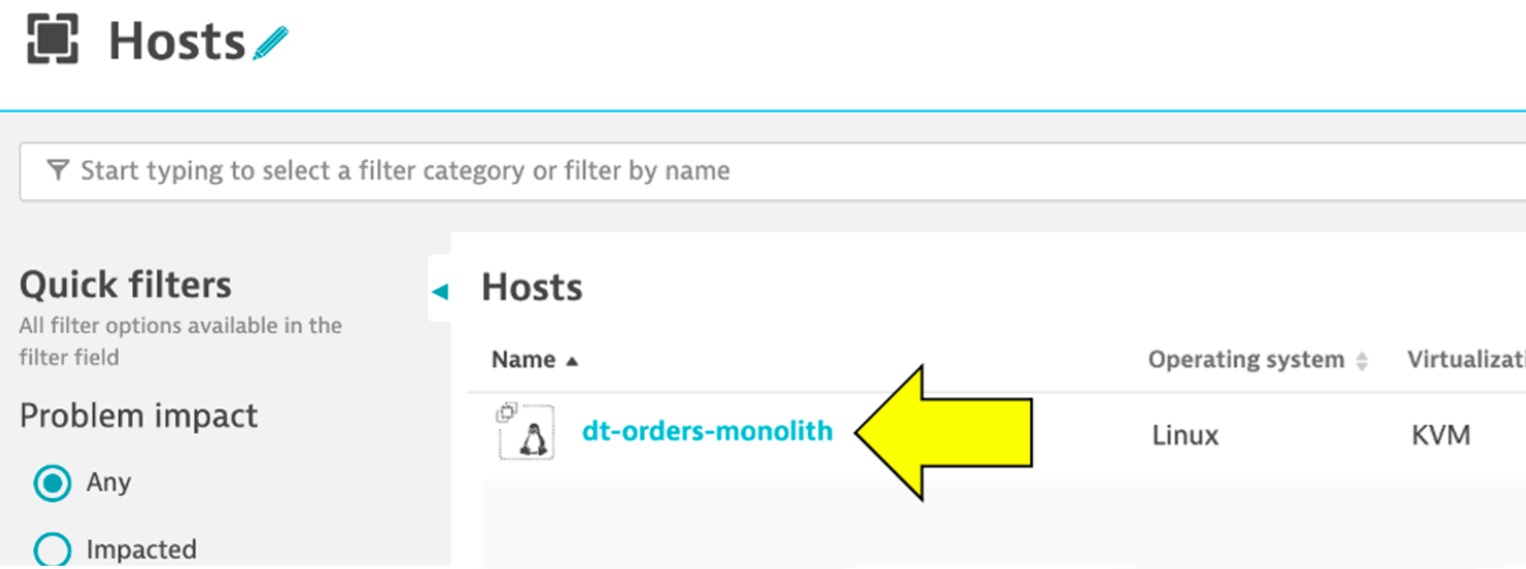Image resolution: width=1526 pixels, height=569 pixels.
Task: Click the KVM virtualization cell
Action: 1440,436
